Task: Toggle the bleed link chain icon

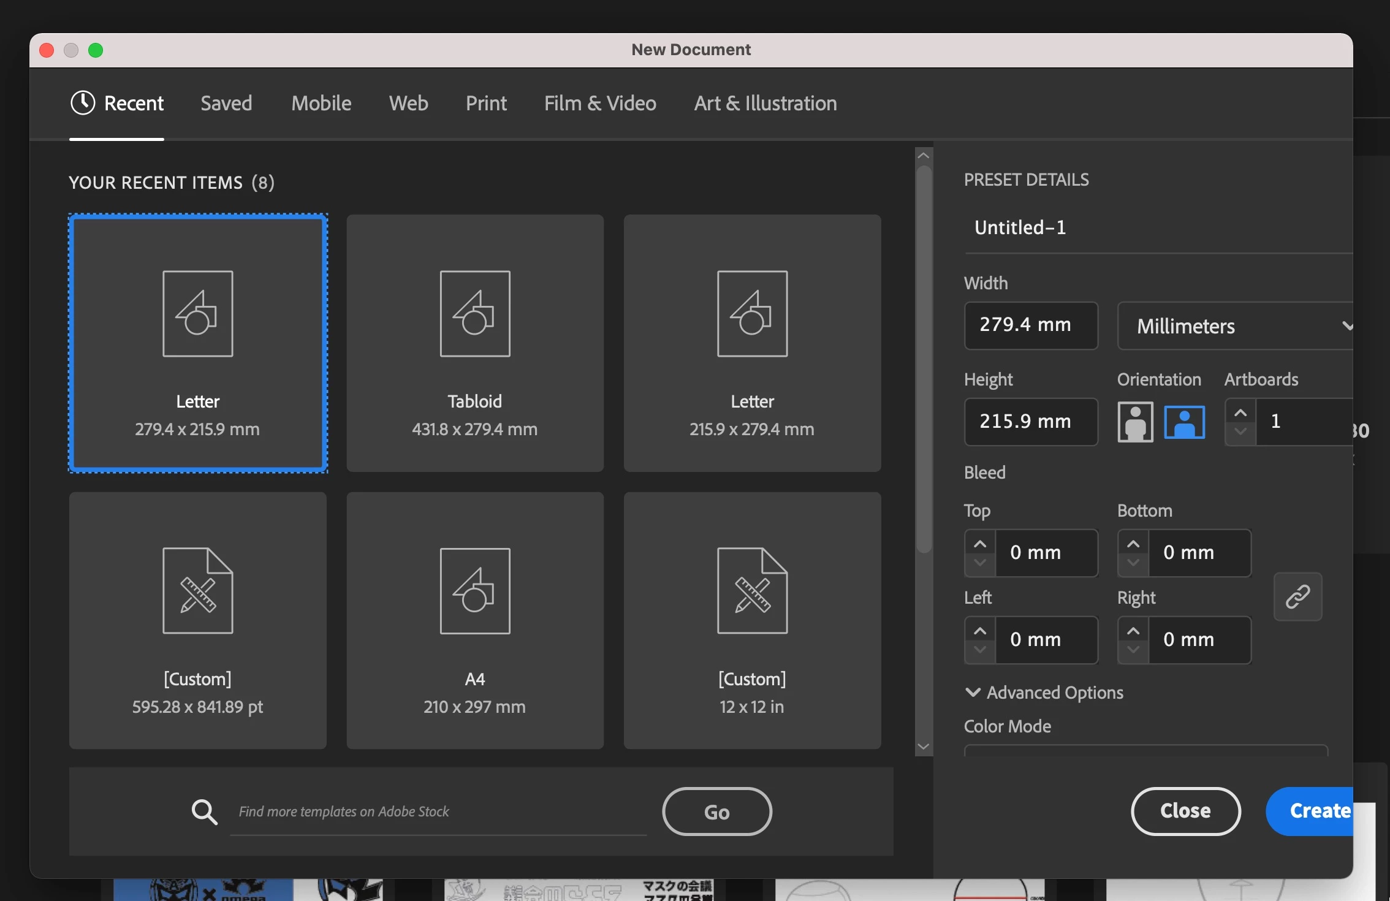Action: pyautogui.click(x=1297, y=596)
